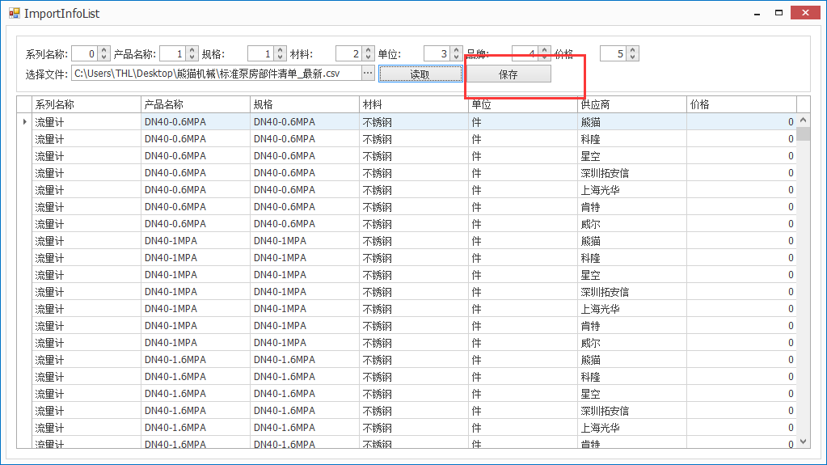827x465 pixels.
Task: Click the grid scrollbar down arrow
Action: point(804,442)
